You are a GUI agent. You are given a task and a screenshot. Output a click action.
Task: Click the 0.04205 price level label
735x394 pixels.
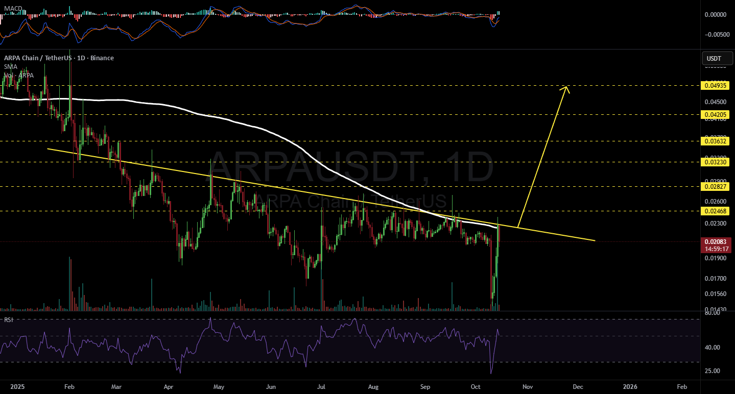715,115
